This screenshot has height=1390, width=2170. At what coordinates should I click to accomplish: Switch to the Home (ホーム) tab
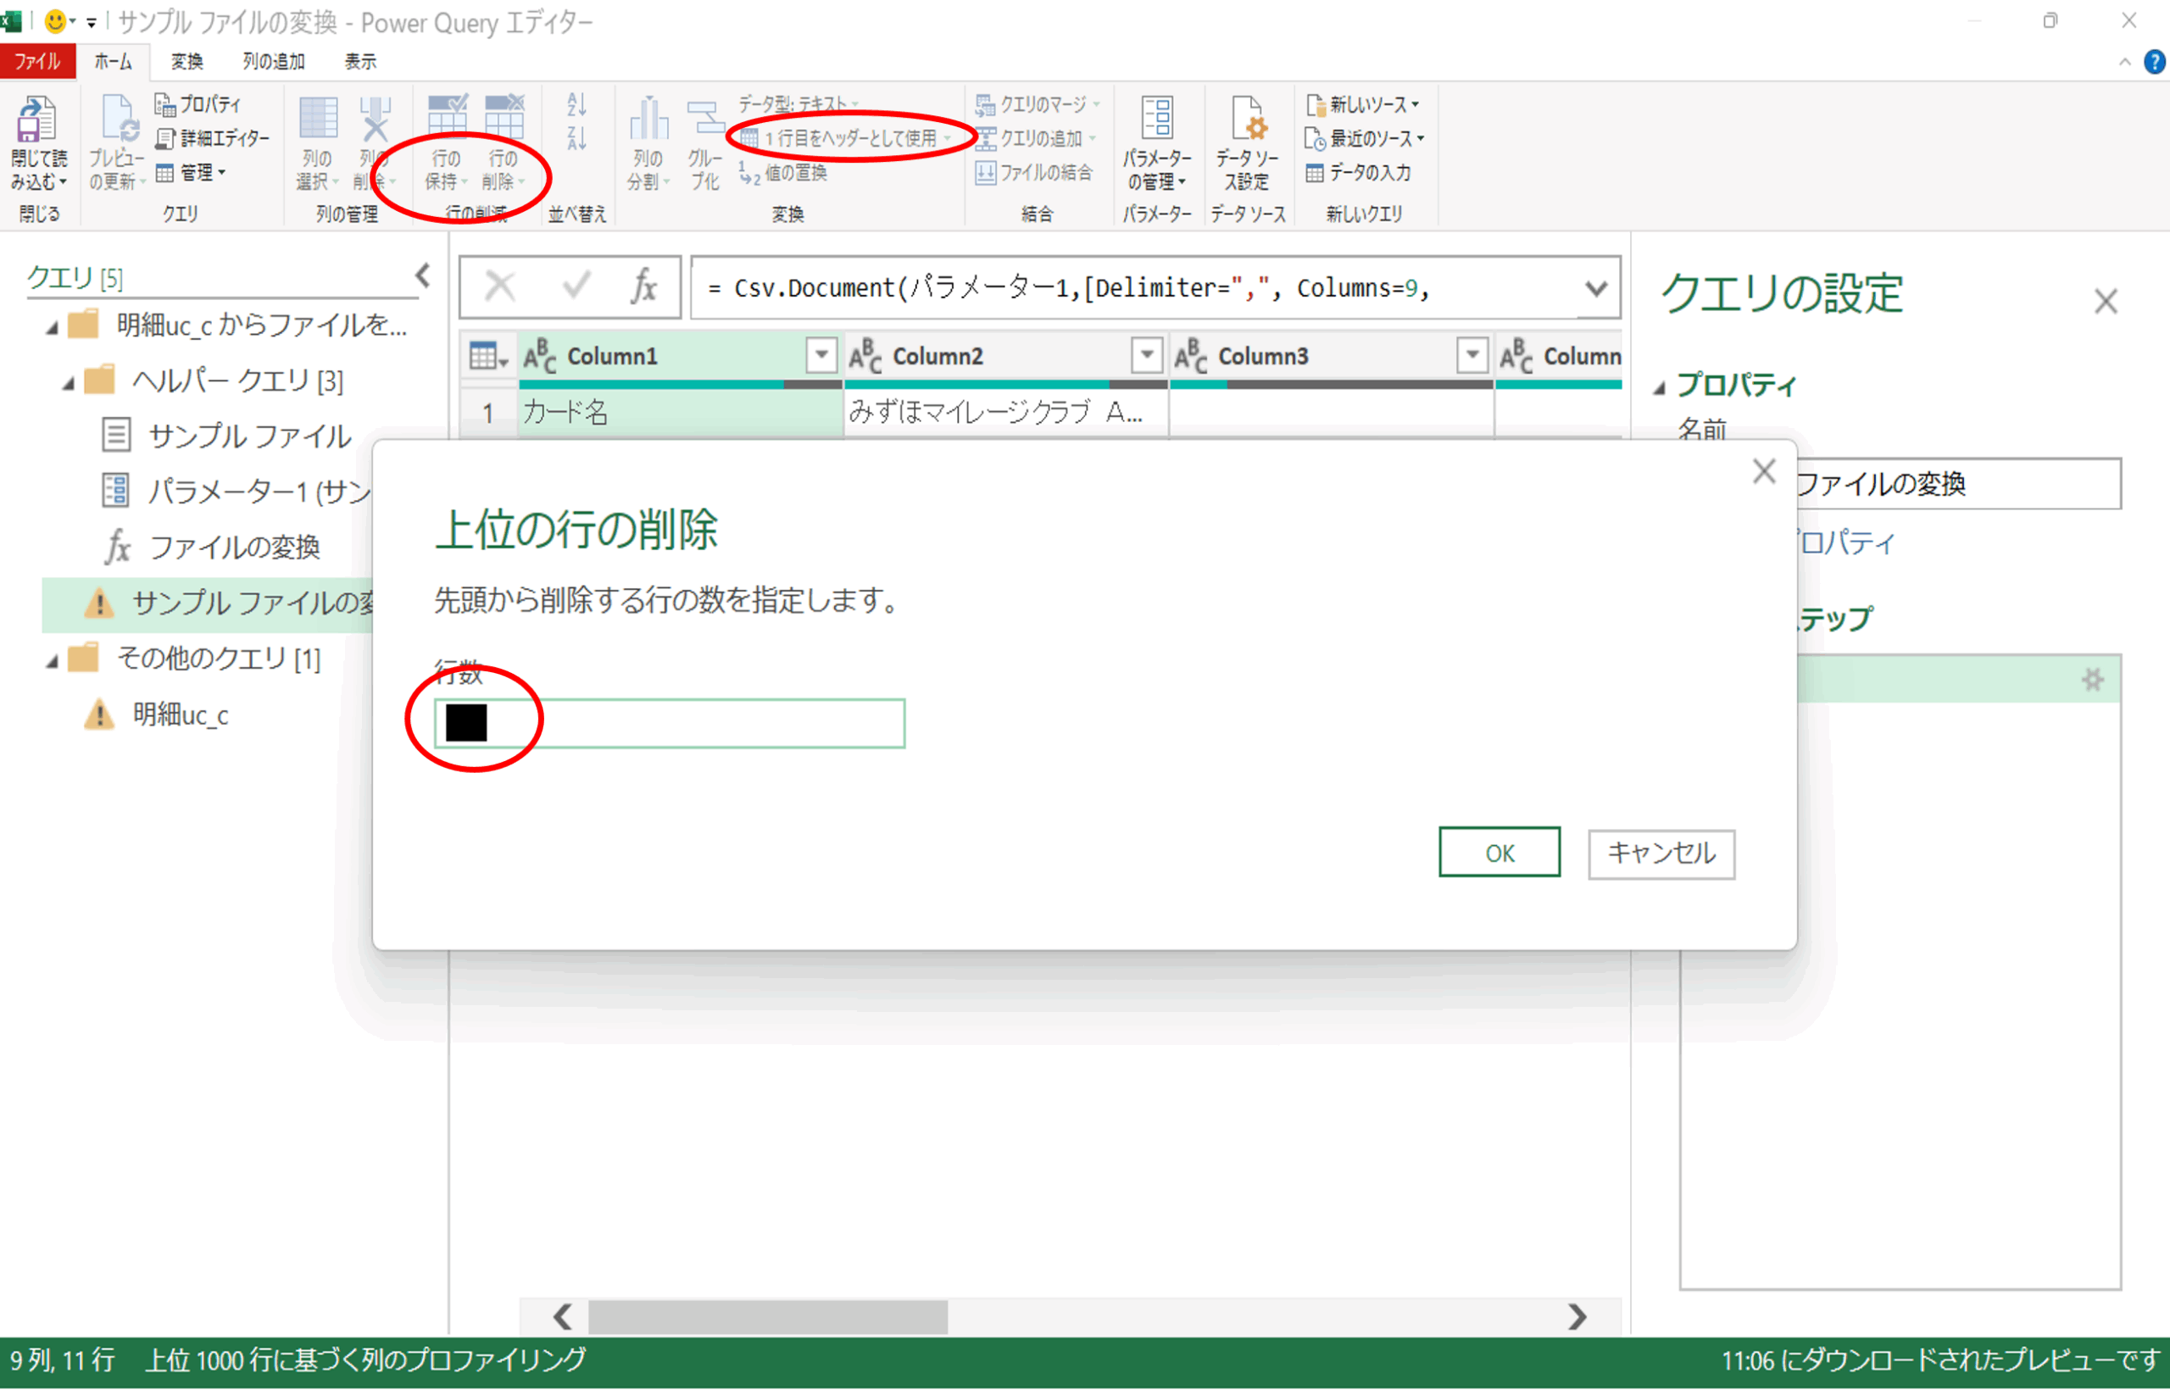pos(114,61)
